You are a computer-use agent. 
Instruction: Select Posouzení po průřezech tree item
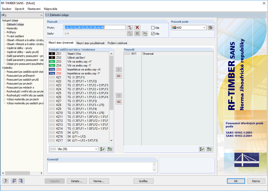21,76
